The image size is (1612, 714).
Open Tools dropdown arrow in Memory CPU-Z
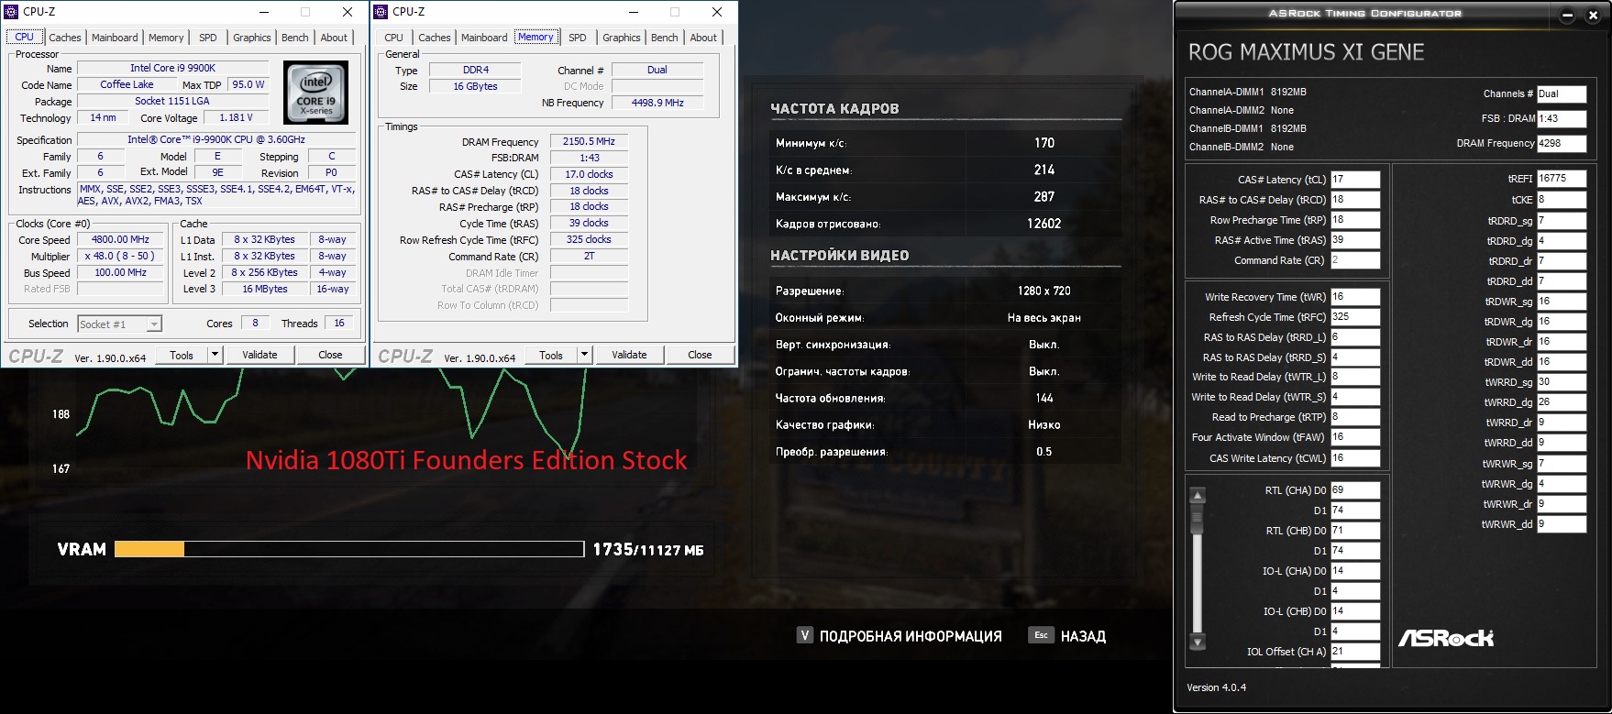584,355
